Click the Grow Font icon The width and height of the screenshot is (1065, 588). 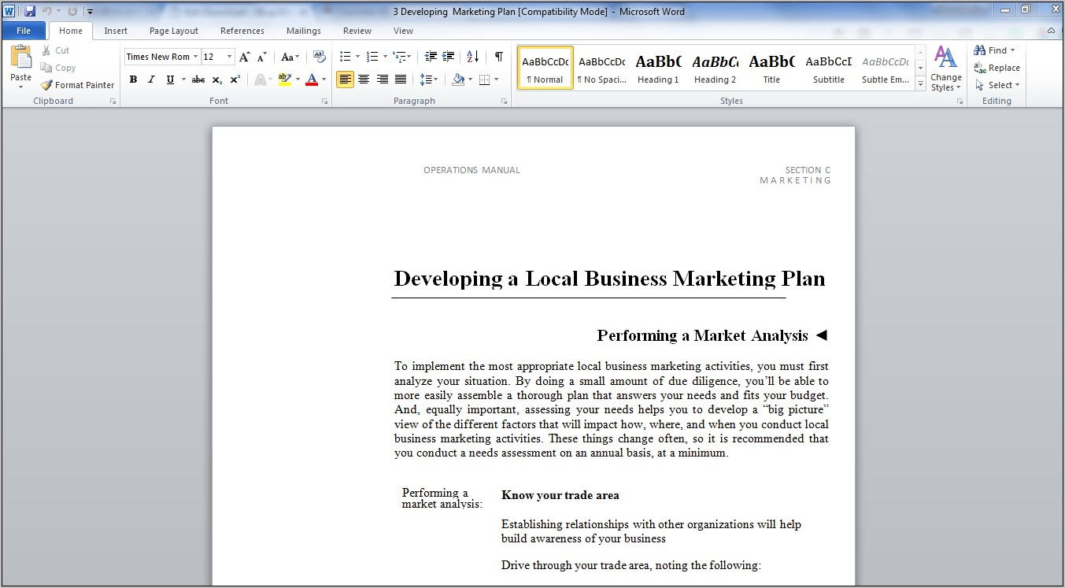pyautogui.click(x=245, y=57)
